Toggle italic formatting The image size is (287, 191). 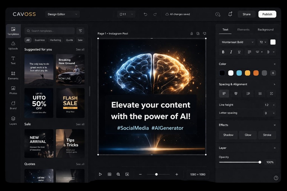231,52
